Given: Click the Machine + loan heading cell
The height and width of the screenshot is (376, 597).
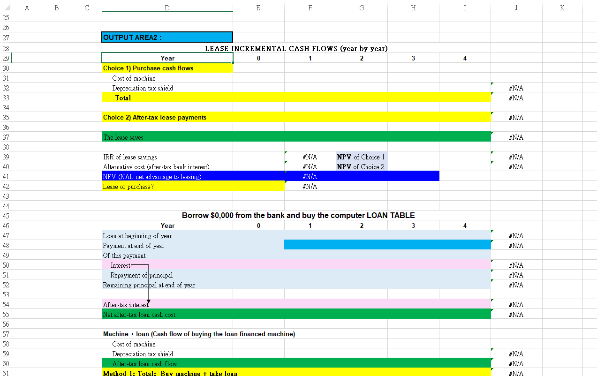Looking at the screenshot, I should click(x=199, y=334).
